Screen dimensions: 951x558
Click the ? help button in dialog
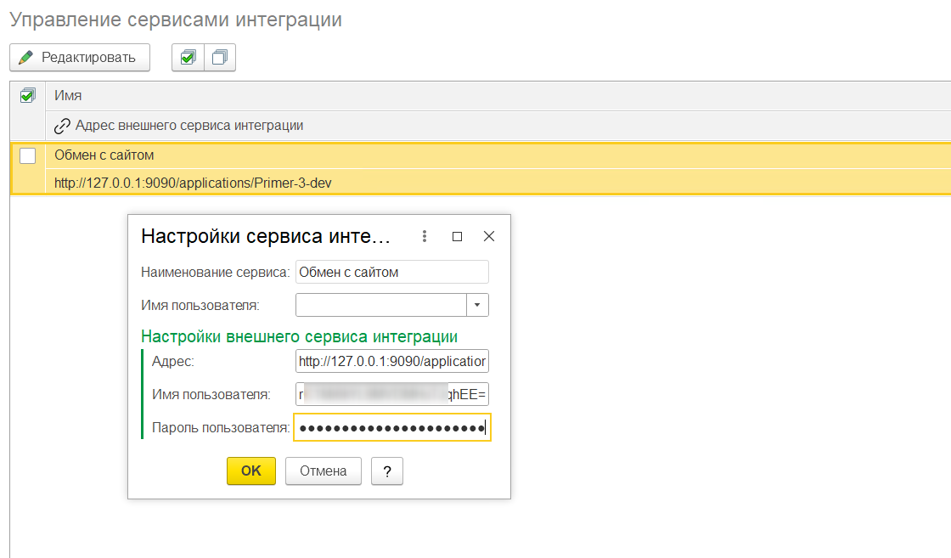pos(386,471)
